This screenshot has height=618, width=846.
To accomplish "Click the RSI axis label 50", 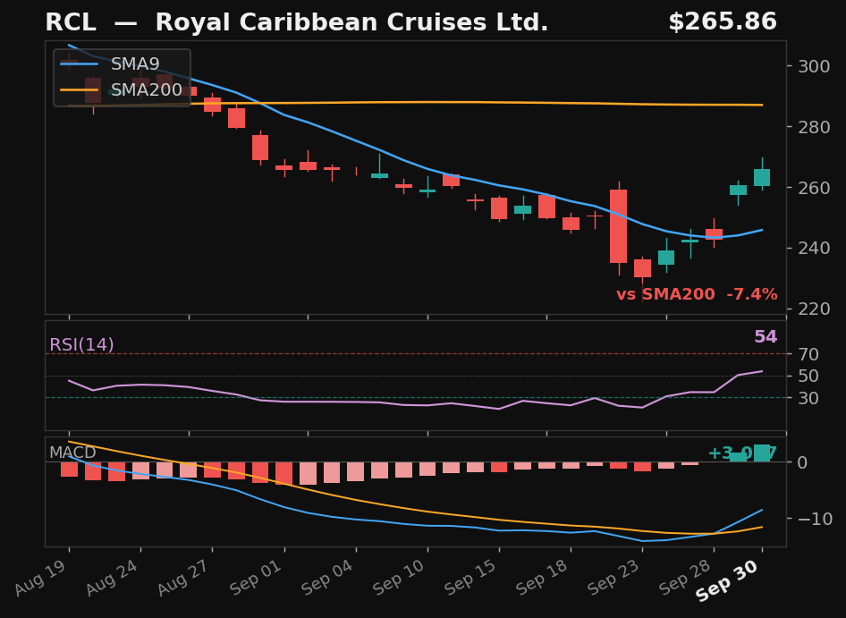I will (808, 377).
